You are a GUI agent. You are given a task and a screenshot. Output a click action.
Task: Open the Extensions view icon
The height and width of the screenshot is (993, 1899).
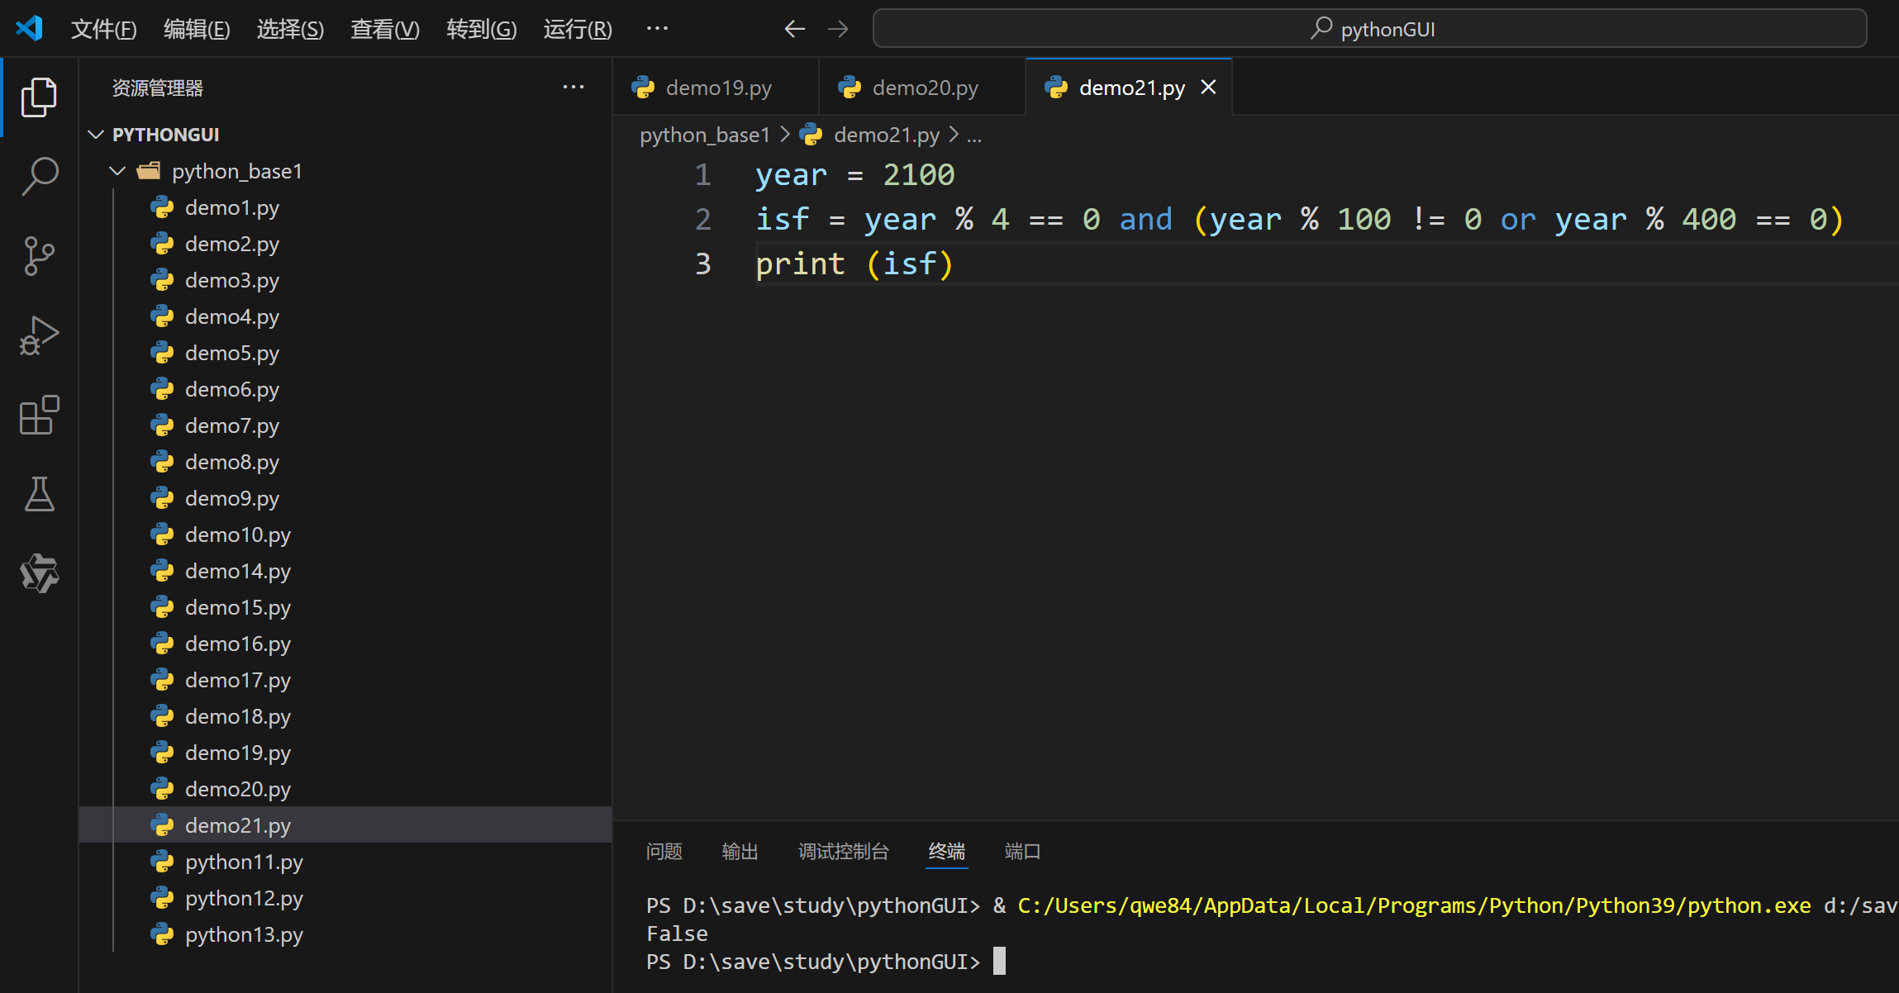(x=39, y=415)
